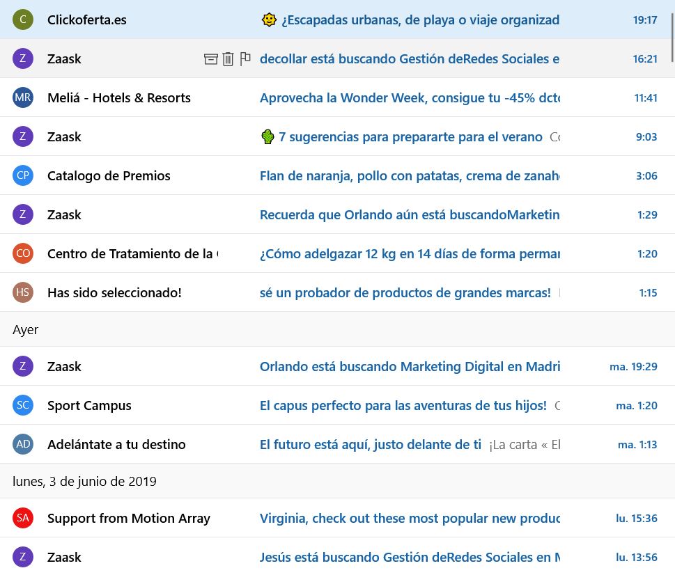Screen dimensions: 675x575
Task: Click the lu. 15:36 timestamp
Action: 637,518
